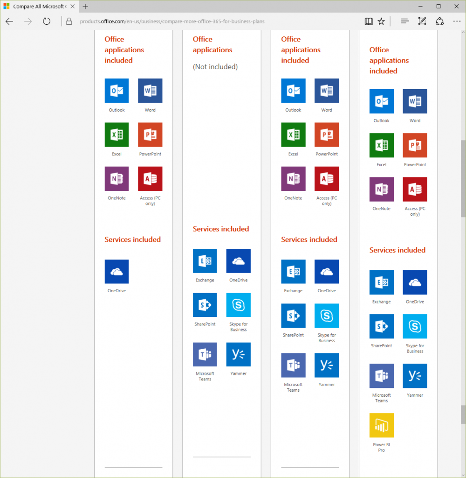Click the Outlook icon in the first plan column
Image resolution: width=466 pixels, height=478 pixels.
click(x=116, y=91)
